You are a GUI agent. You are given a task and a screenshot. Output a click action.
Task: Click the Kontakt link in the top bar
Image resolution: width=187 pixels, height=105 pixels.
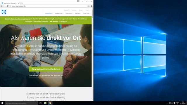click(x=74, y=10)
